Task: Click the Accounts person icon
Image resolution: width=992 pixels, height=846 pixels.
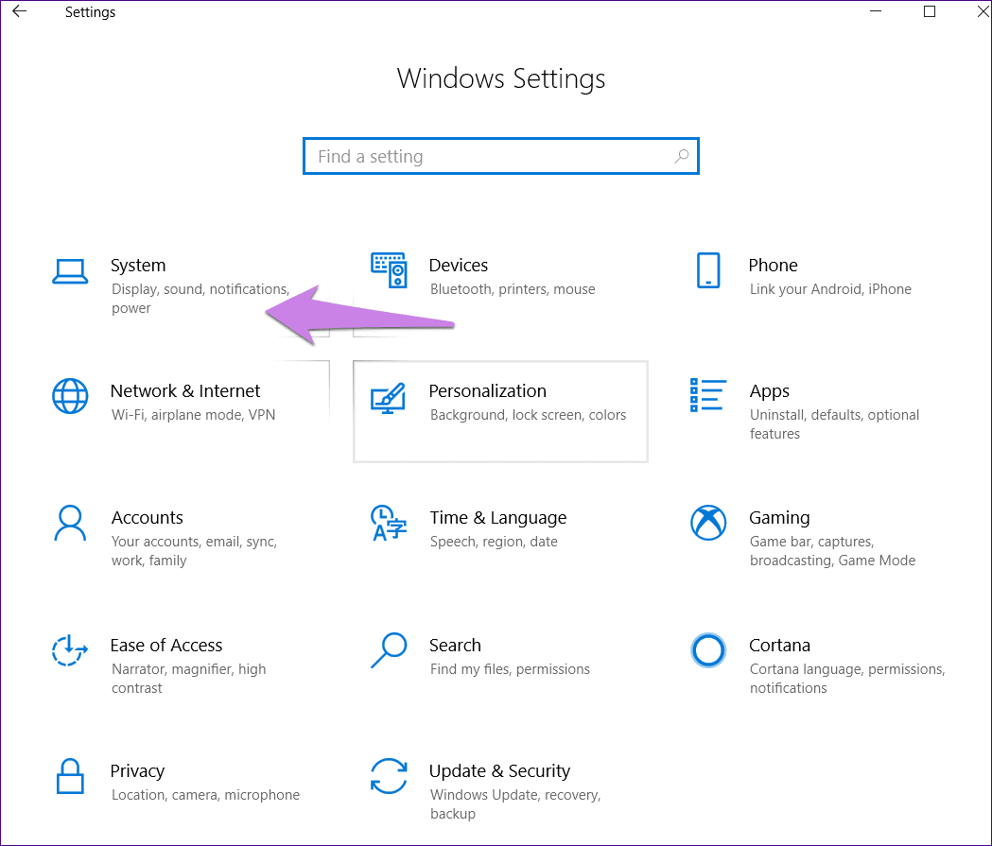Action: point(70,523)
